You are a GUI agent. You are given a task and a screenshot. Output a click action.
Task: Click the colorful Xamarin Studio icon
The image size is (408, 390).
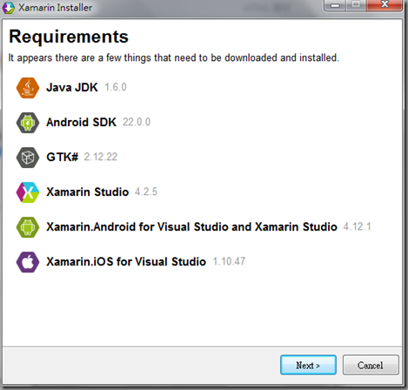click(x=28, y=192)
